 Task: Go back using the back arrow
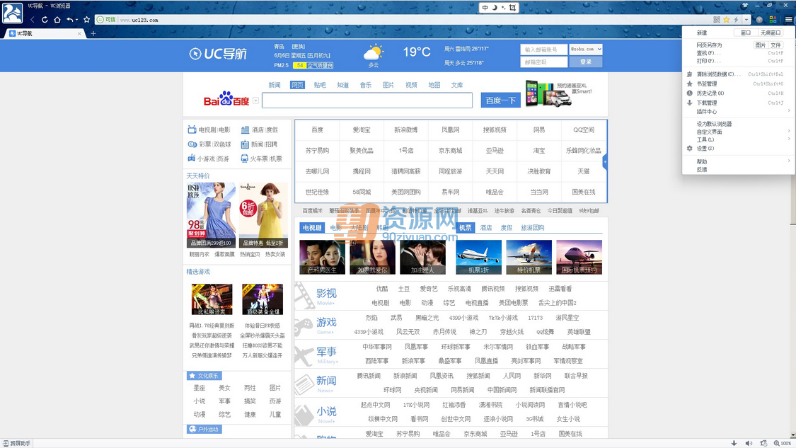click(x=33, y=20)
